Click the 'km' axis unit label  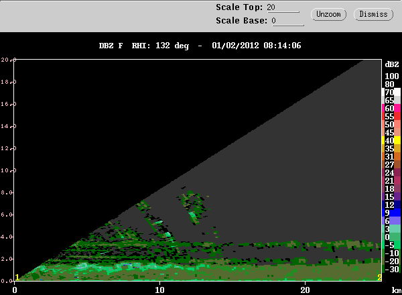click(x=396, y=290)
